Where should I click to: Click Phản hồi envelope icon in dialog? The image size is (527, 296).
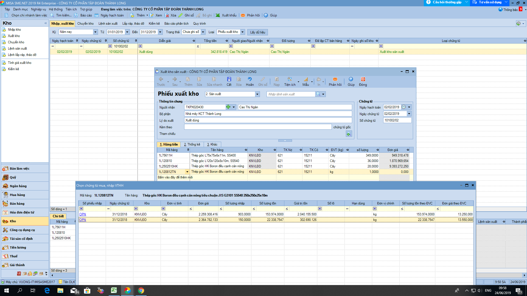pyautogui.click(x=335, y=79)
